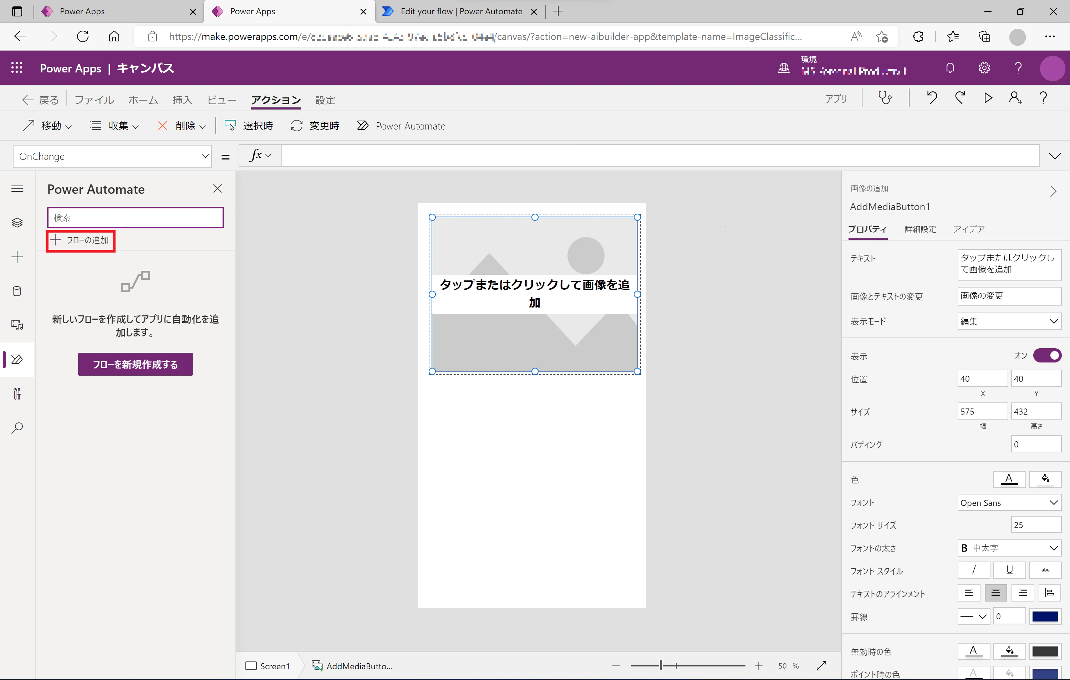1070x680 pixels.
Task: Preview the app with play button
Action: pyautogui.click(x=988, y=98)
